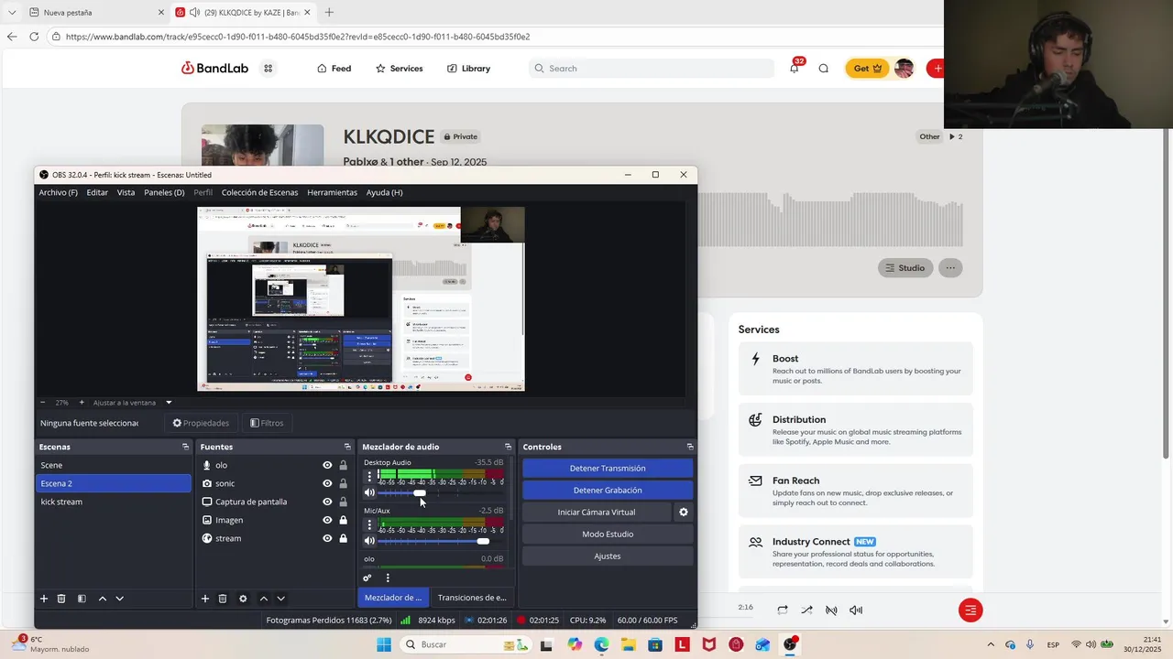Open scene filters icon in Escenas toolbar
Image resolution: width=1173 pixels, height=659 pixels.
tap(82, 599)
